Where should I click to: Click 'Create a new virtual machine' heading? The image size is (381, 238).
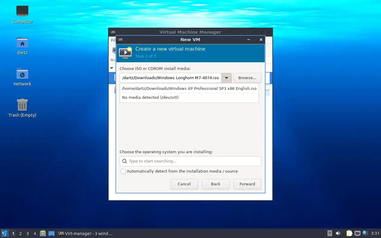pyautogui.click(x=170, y=49)
